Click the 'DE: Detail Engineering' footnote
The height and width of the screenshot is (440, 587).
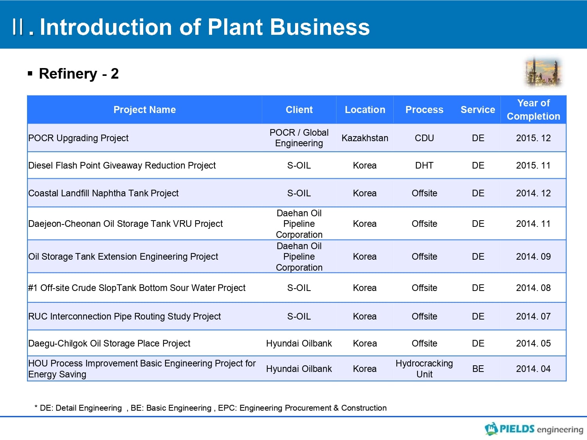[81, 408]
